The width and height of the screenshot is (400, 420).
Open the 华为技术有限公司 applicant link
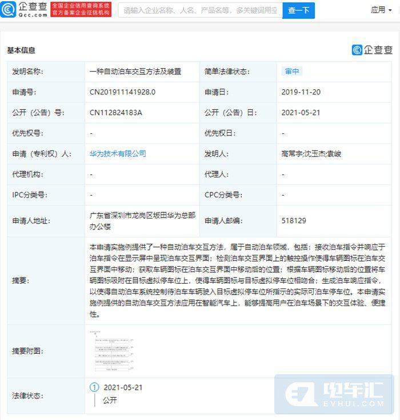(118, 154)
